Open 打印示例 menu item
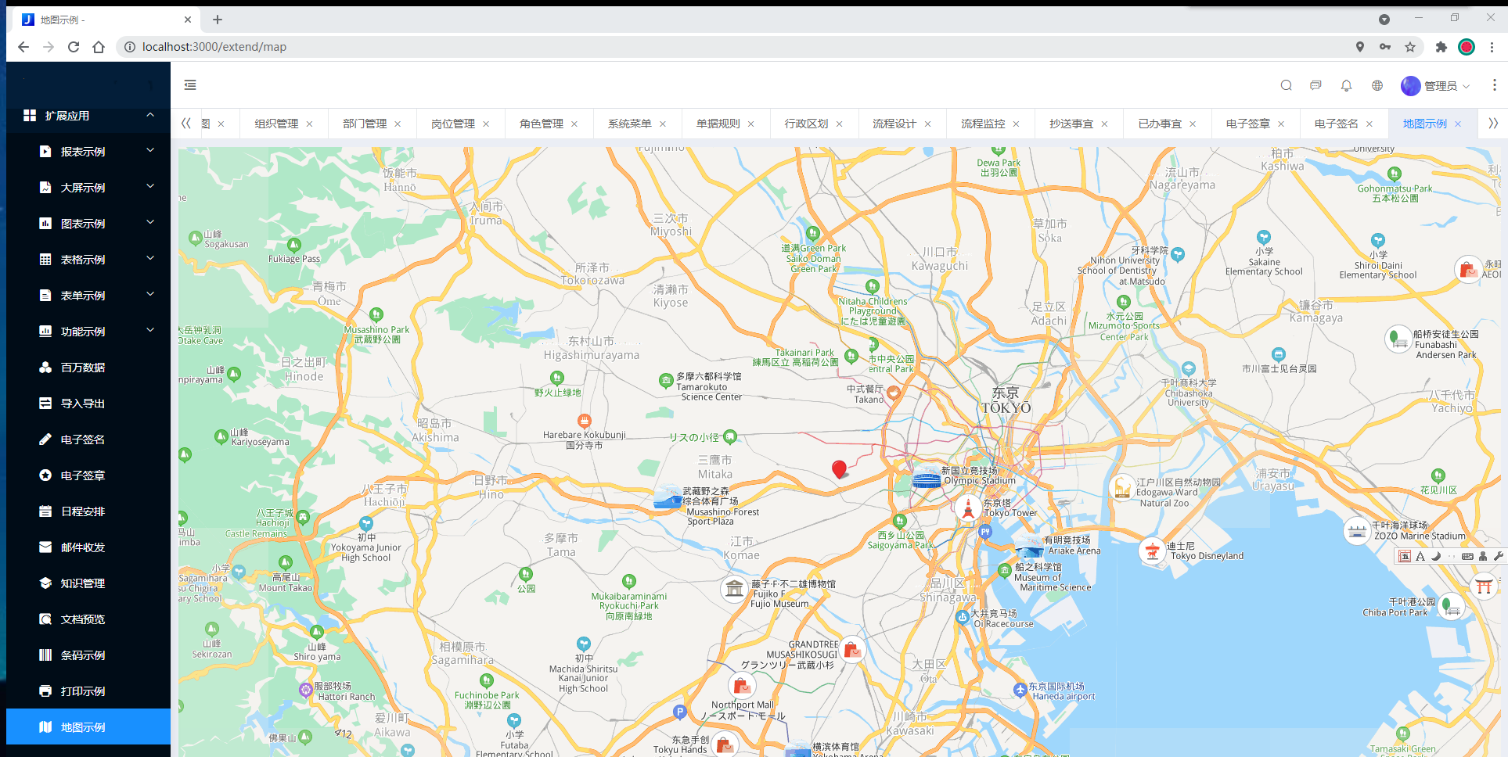This screenshot has height=757, width=1508. click(x=88, y=691)
